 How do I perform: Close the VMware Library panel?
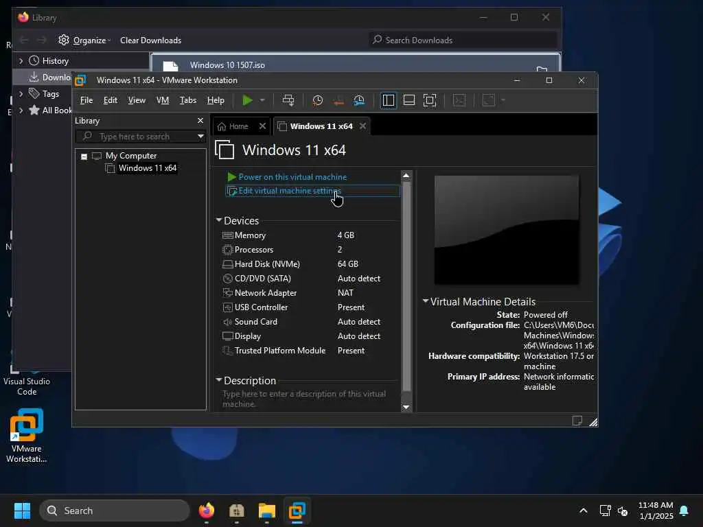point(200,121)
